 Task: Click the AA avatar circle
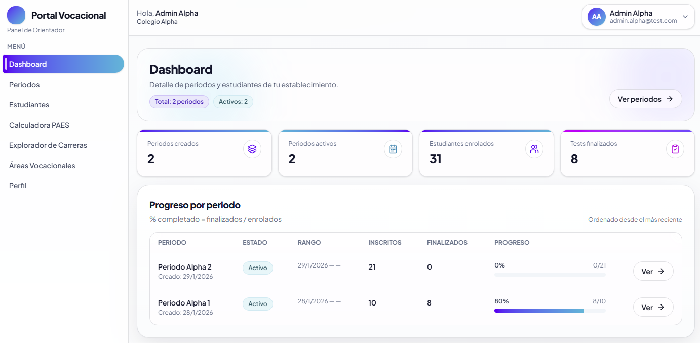tap(597, 17)
